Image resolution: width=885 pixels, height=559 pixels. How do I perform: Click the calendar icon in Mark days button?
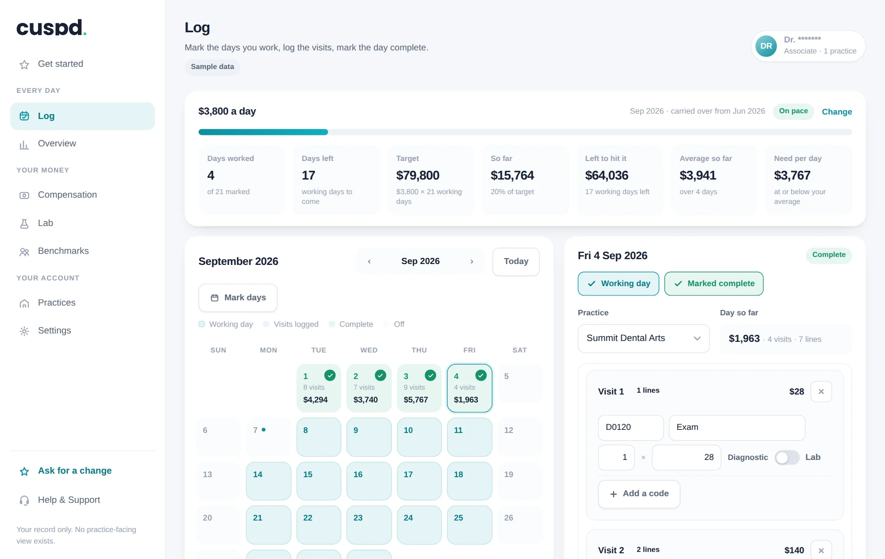click(215, 298)
